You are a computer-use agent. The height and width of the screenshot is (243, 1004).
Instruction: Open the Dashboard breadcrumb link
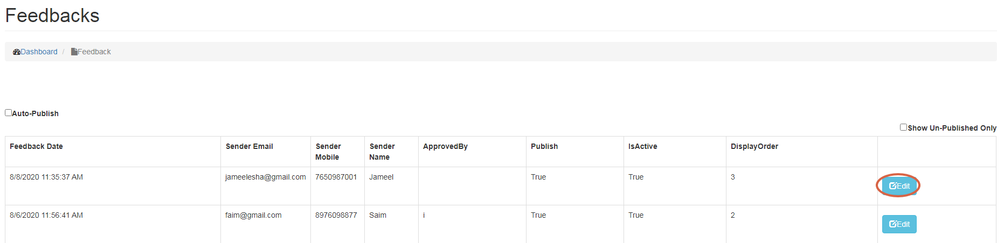point(39,52)
